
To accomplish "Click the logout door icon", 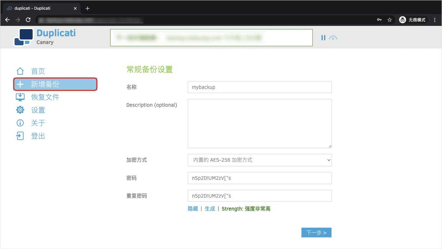I will 20,136.
